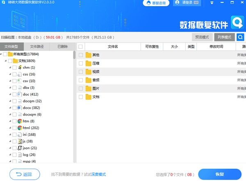The image size is (246, 181).
Task: Switch to the 已删除 tab
Action: click(x=62, y=47)
